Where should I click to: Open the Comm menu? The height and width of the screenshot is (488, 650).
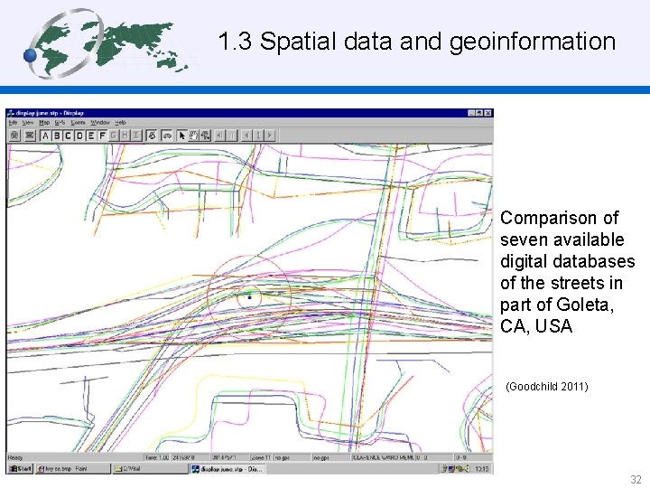pyautogui.click(x=78, y=122)
